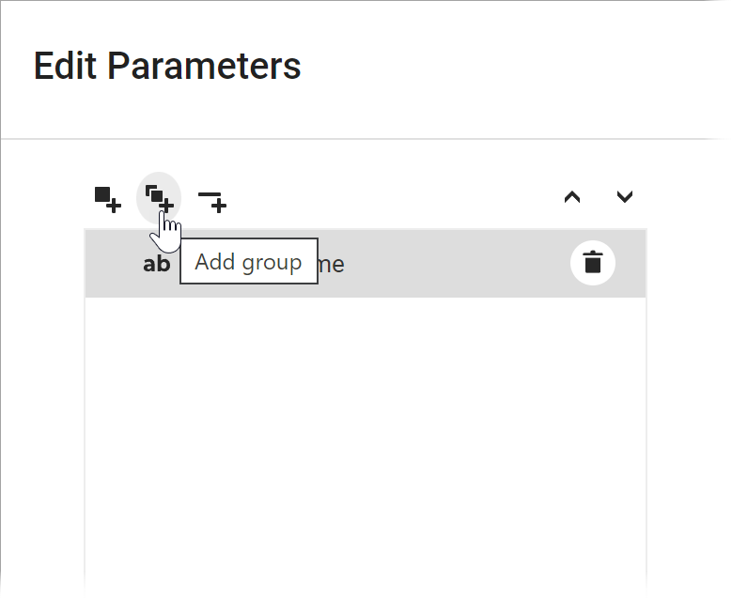Click toolbar gap between separator and up arrow

395,198
